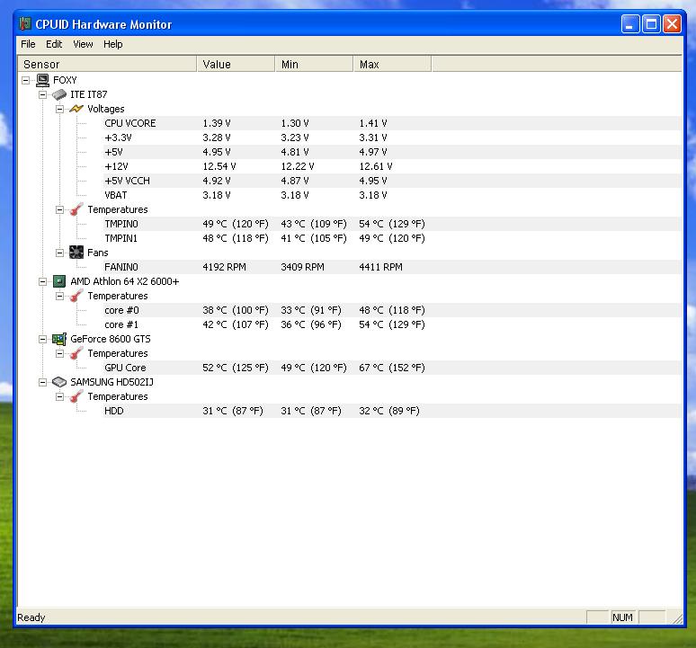Collapse the Fans group
Viewport: 696px width, 648px height.
59,253
